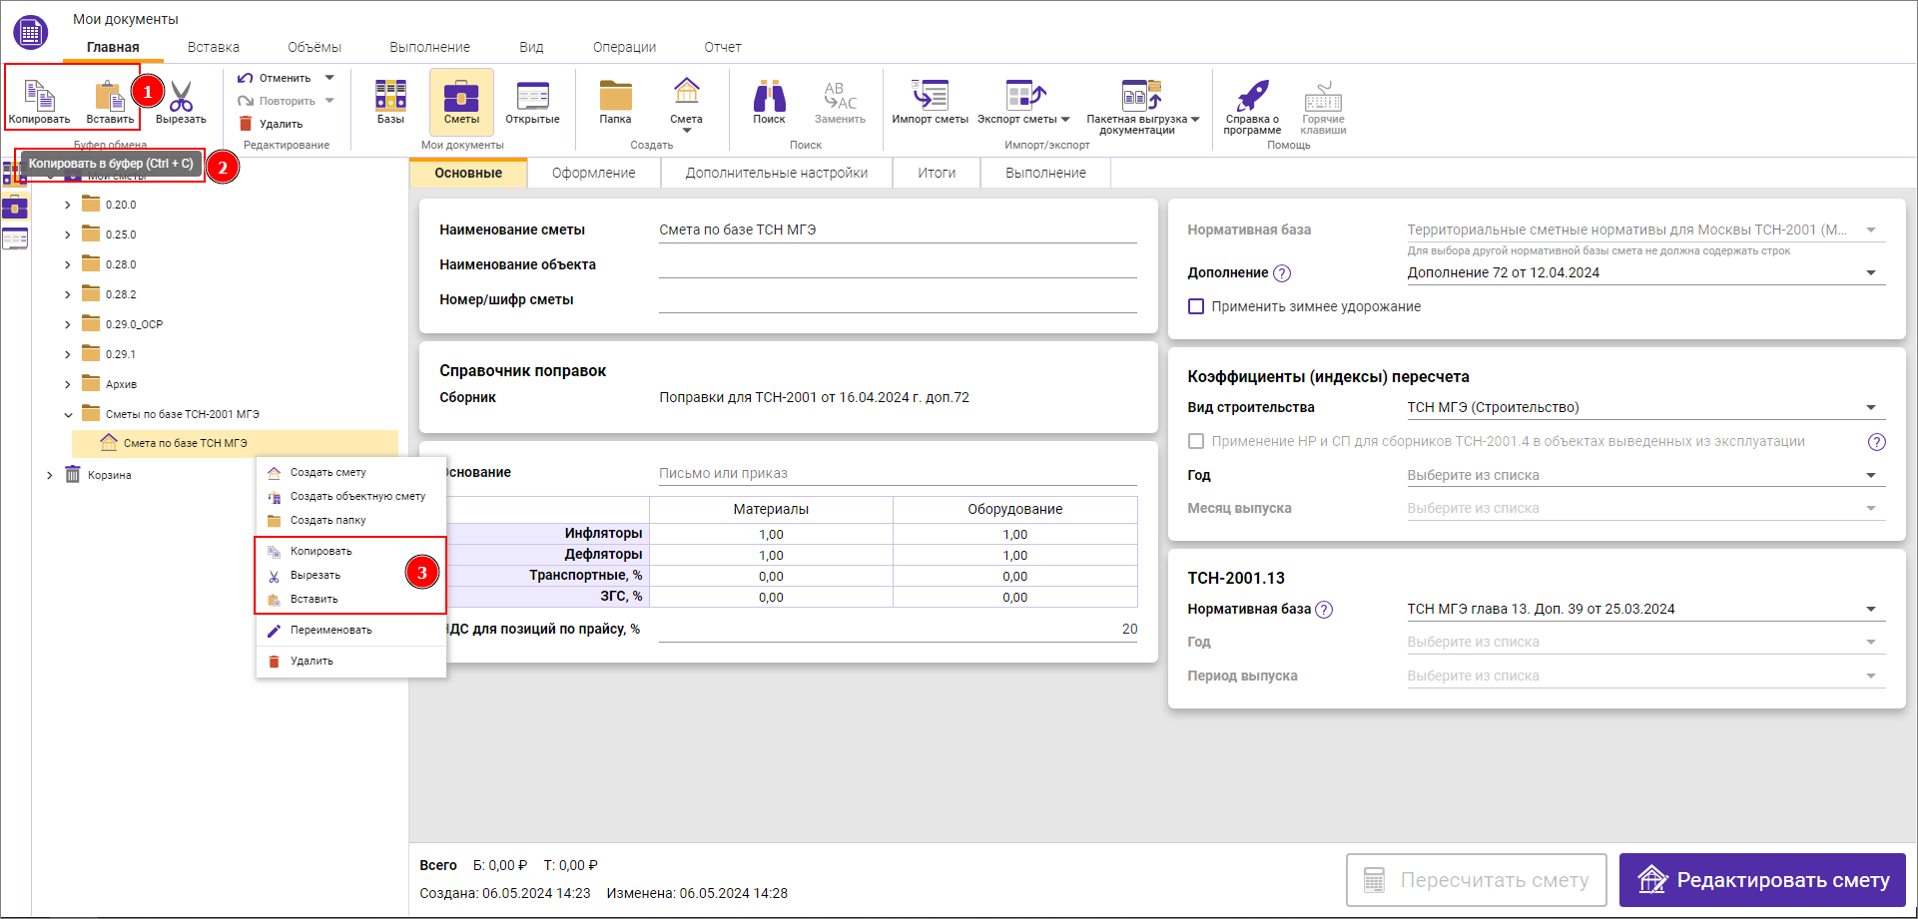
Task: Select the Корзина trash item
Action: [98, 475]
